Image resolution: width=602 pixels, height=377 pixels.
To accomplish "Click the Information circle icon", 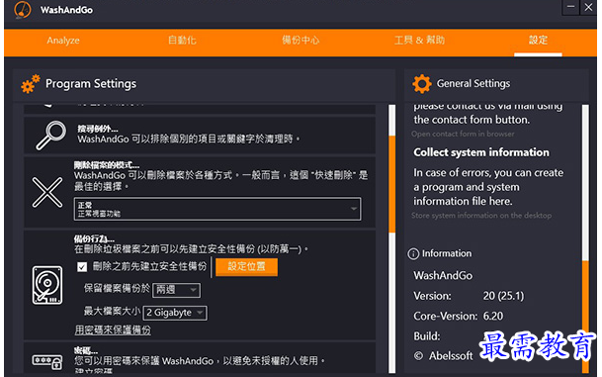I will pos(413,253).
